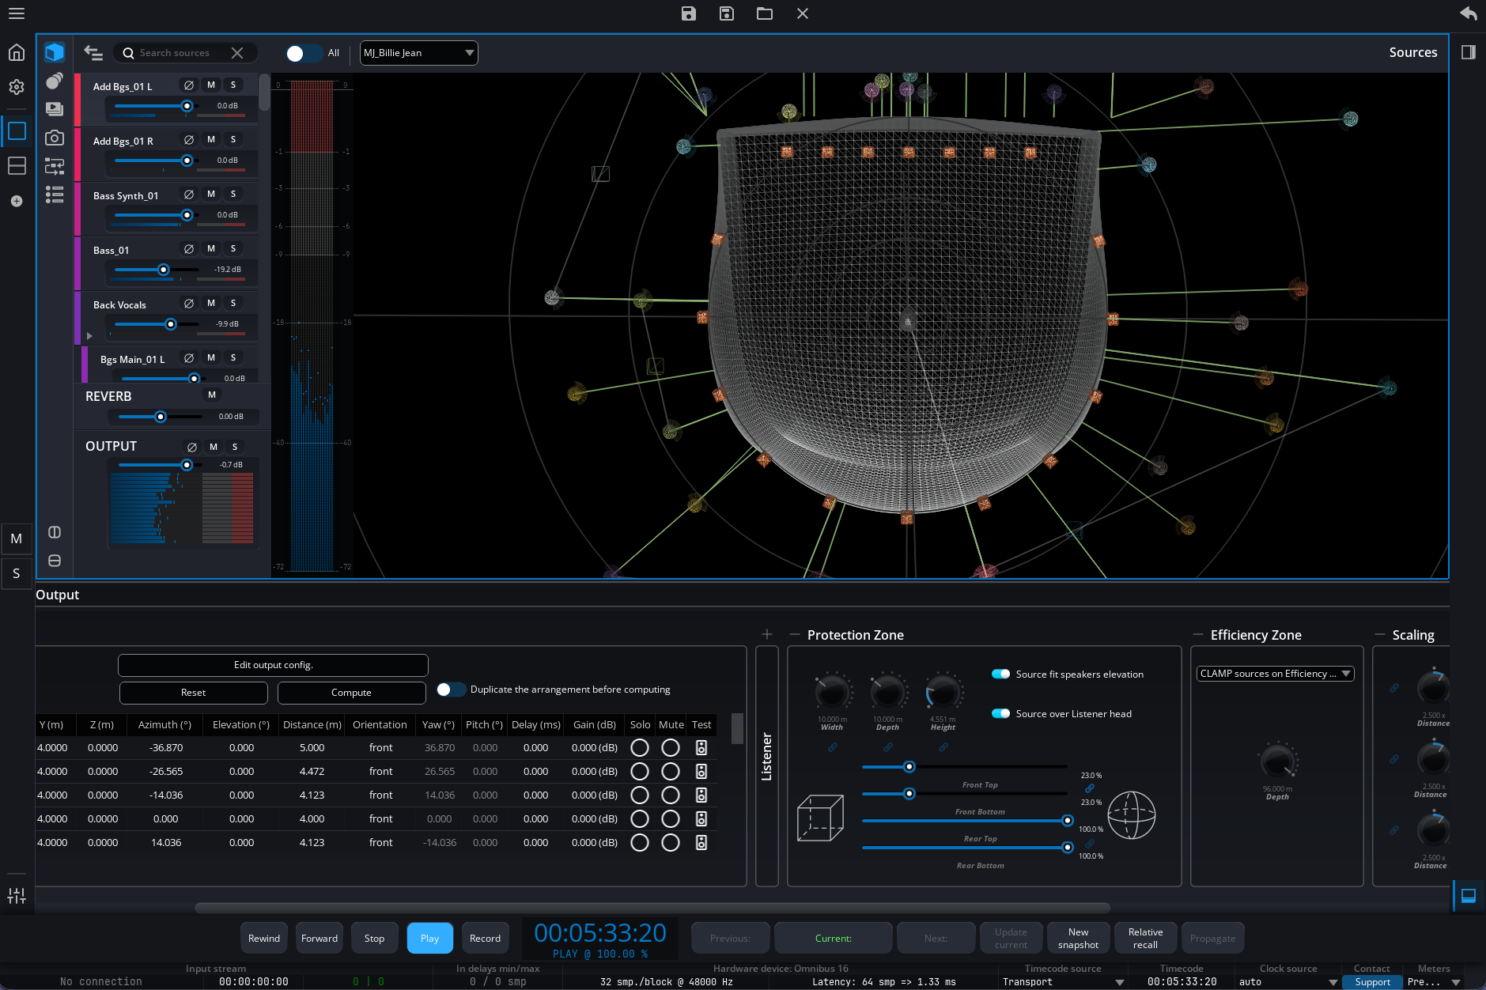Click the Search sources field
The height and width of the screenshot is (990, 1486).
[x=175, y=53]
